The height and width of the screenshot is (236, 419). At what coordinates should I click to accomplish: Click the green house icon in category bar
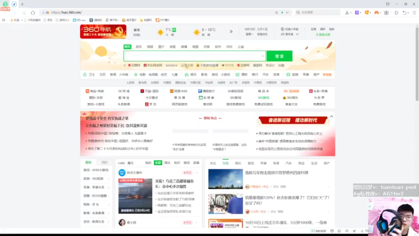click(x=85, y=74)
